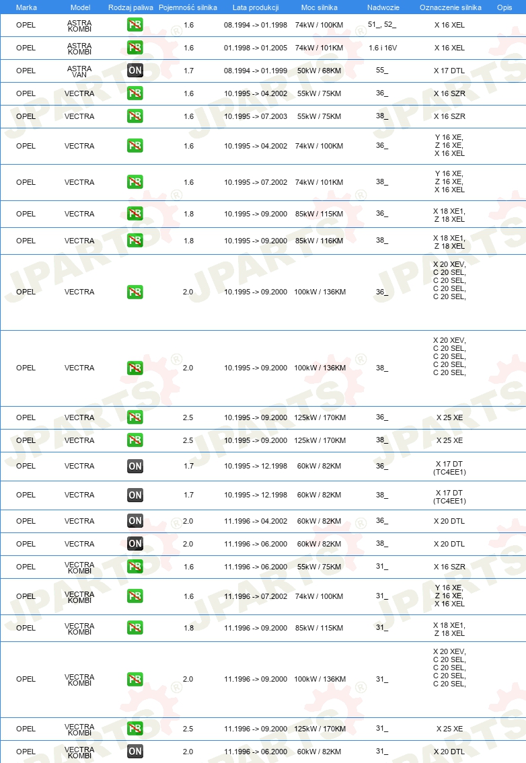526x763 pixels.
Task: Click petrol icon for Vectra 2.0 100kW body 38_
Action: coord(135,368)
